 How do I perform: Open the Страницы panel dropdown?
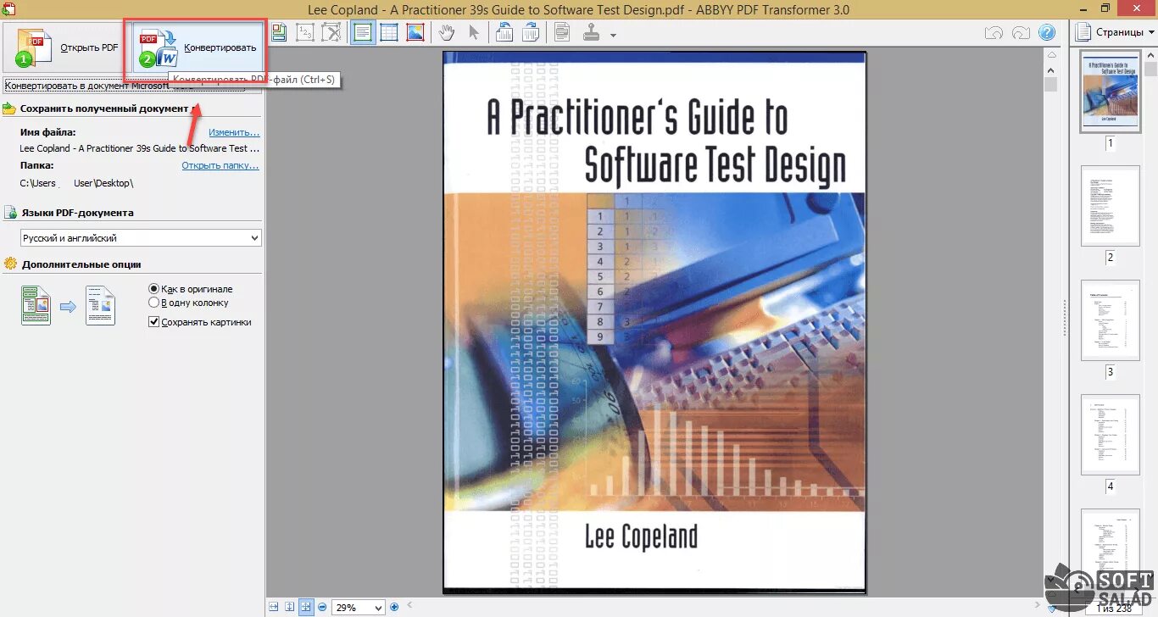point(1151,32)
